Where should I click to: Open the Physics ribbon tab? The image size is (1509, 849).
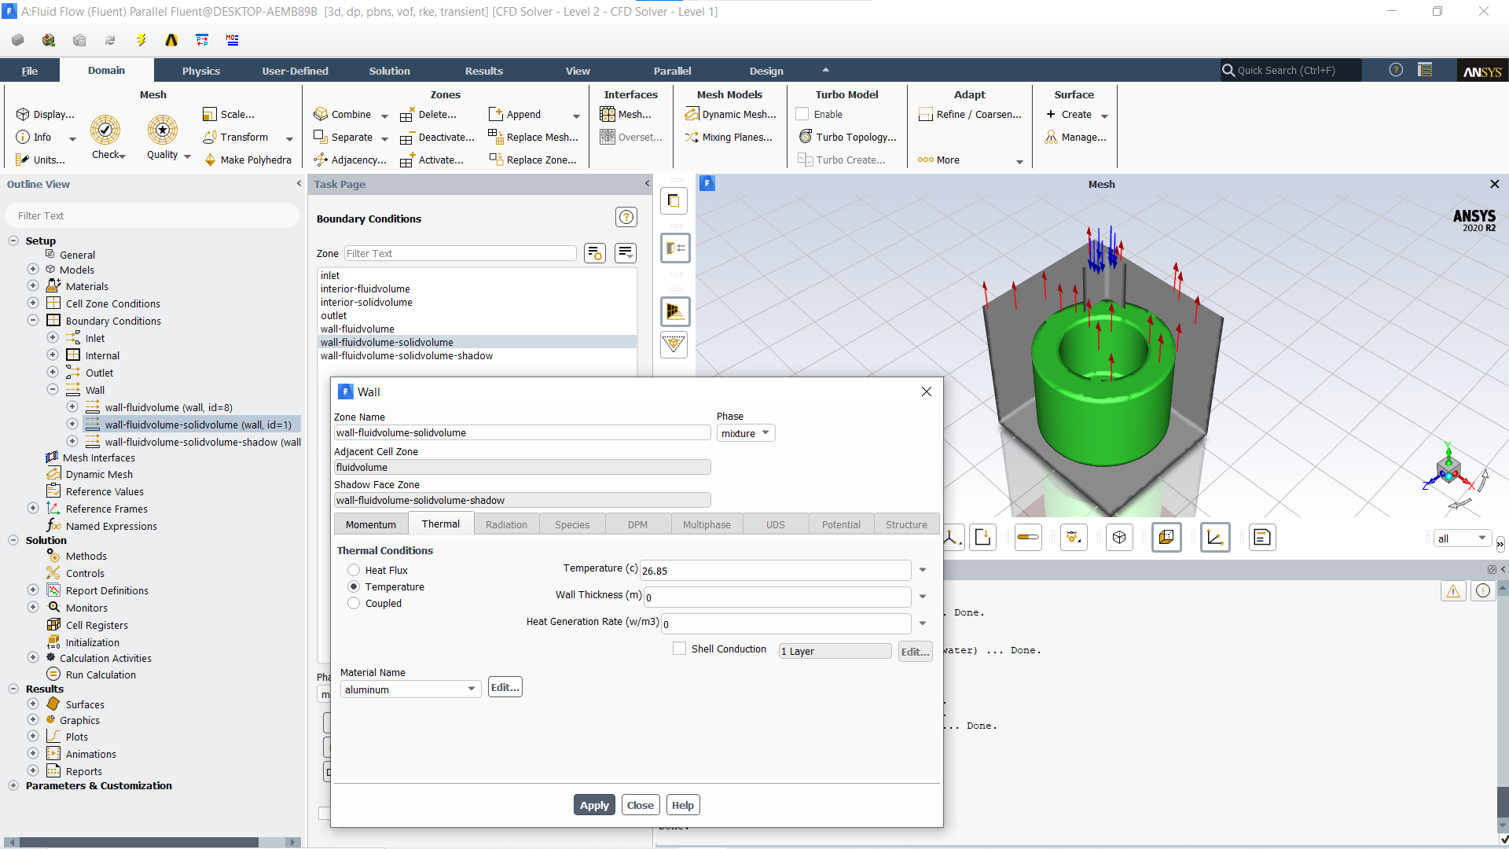click(x=201, y=71)
